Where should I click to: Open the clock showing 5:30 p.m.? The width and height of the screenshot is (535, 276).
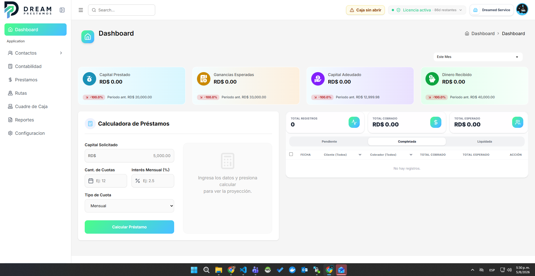click(523, 270)
